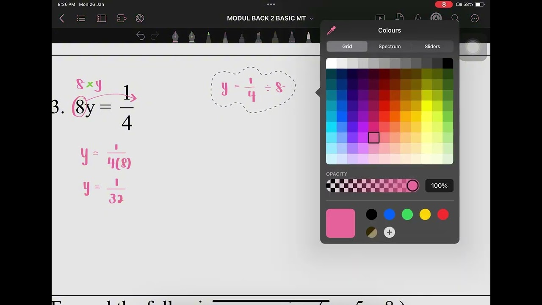Screen dimensions: 542x305
Task: Pick the black cell ending the grey row
Action: [448, 63]
